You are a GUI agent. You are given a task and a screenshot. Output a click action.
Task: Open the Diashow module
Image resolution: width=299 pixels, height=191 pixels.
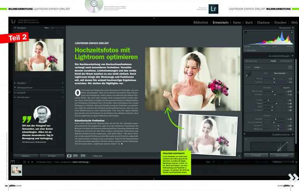click(263, 22)
